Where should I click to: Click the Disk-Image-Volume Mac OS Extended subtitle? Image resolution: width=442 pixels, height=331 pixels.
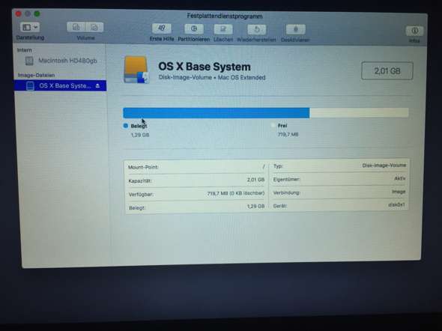212,77
